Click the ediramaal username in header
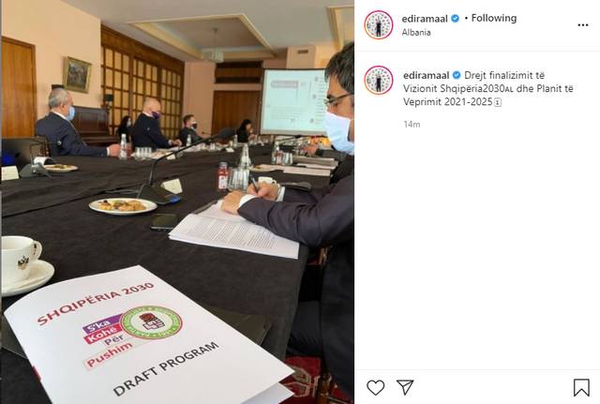 pos(425,19)
